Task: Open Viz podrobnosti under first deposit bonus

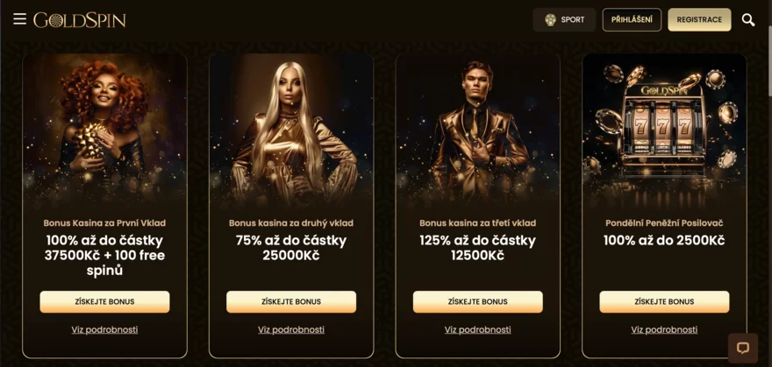Action: click(x=104, y=329)
